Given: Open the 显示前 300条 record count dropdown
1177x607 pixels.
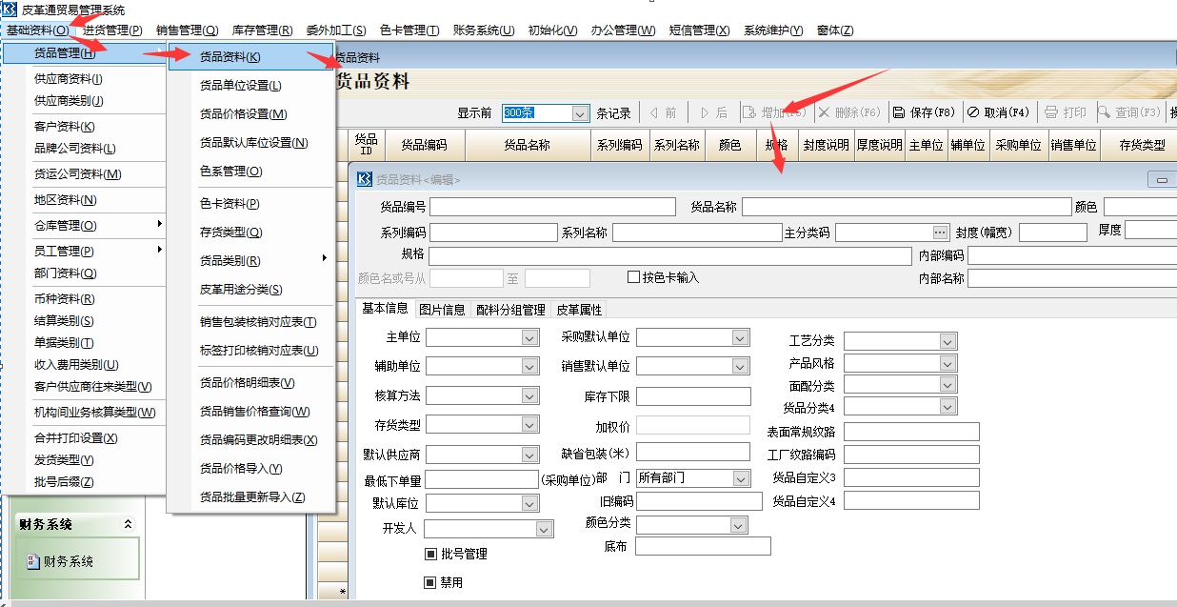Looking at the screenshot, I should click(579, 112).
